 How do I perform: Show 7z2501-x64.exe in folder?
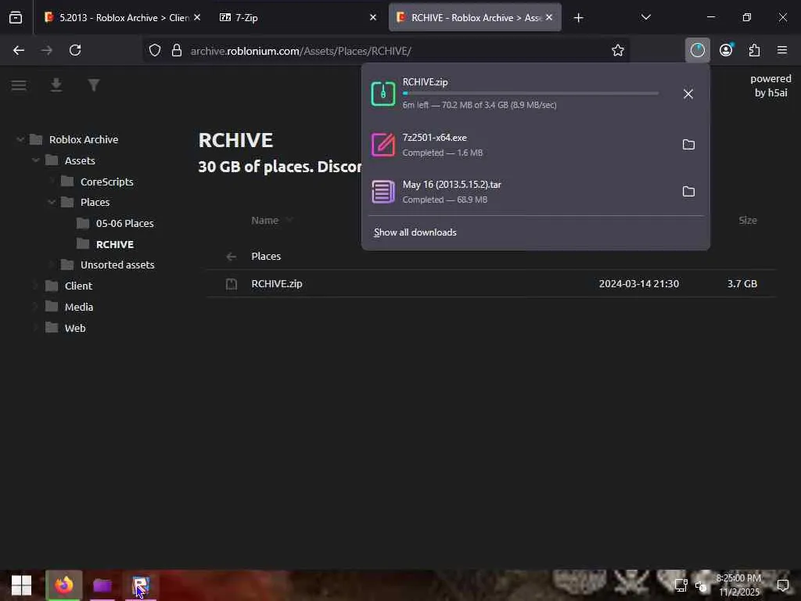coord(688,145)
